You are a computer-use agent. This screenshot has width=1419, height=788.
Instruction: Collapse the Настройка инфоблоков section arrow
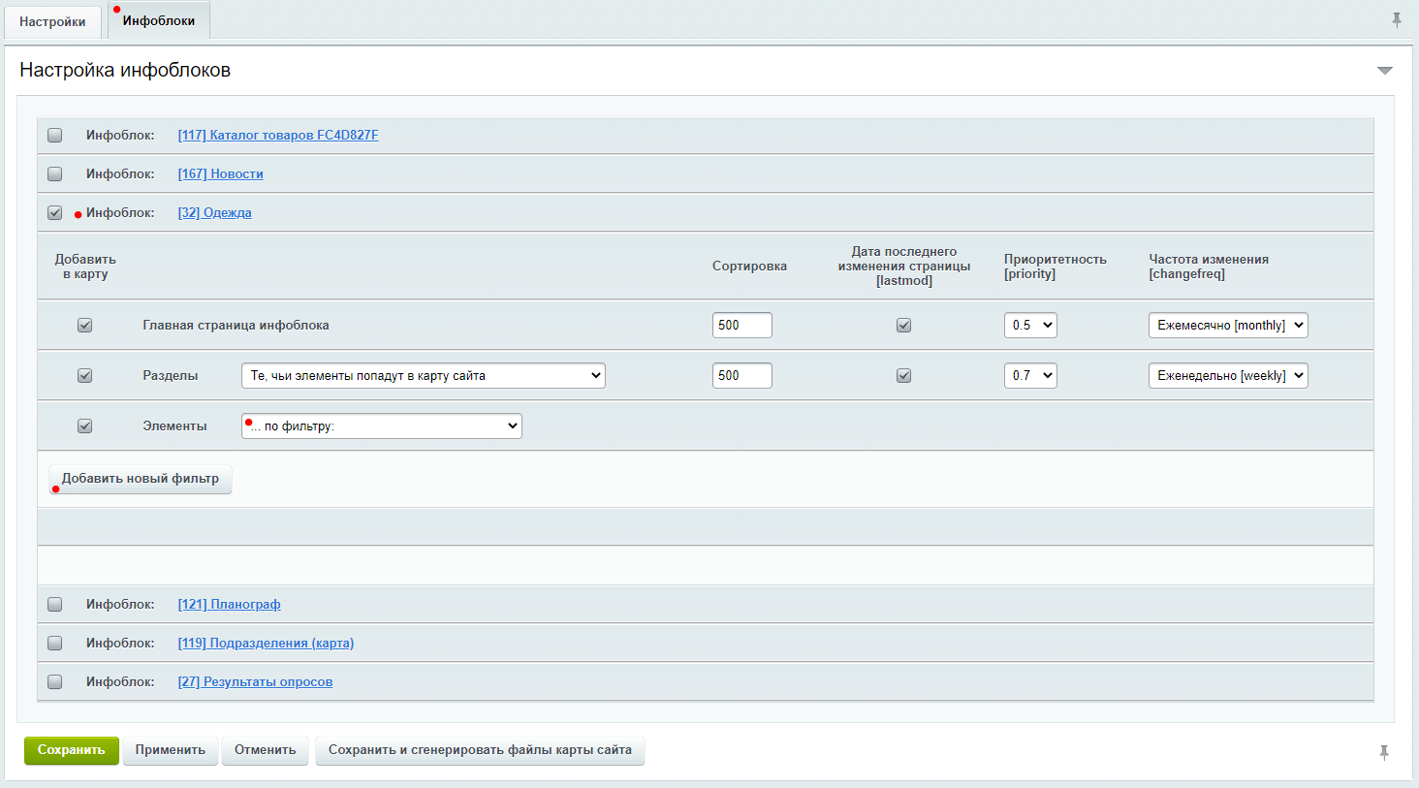1384,71
